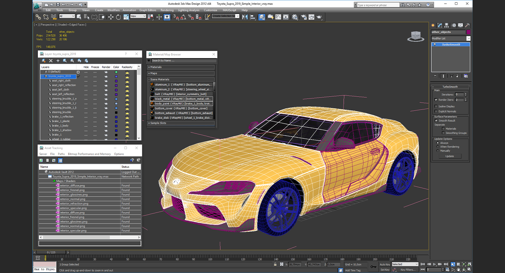Open Select by Name tool
This screenshot has height=273, width=505.
click(x=86, y=17)
